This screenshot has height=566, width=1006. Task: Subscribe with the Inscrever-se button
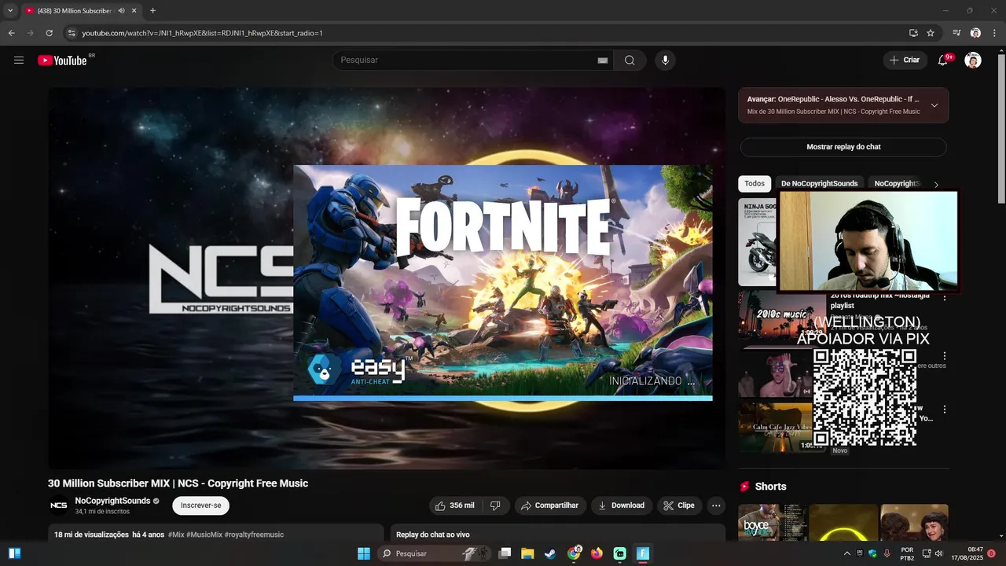point(201,505)
